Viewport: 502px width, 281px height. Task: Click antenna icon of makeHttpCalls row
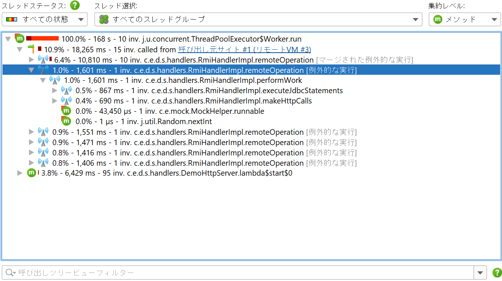pos(66,101)
